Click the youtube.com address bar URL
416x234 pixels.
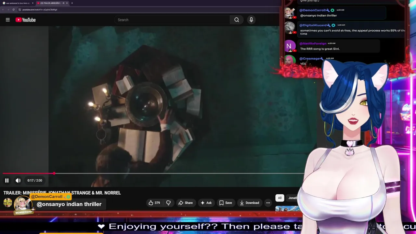(40, 10)
